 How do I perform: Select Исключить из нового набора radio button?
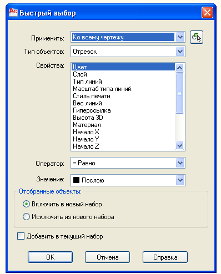click(26, 216)
